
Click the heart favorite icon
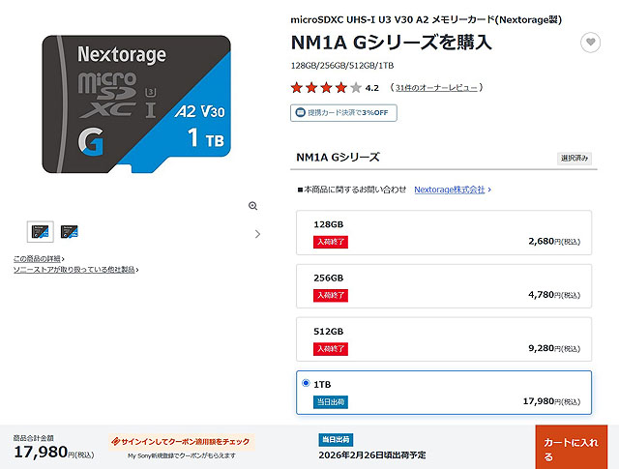tap(590, 43)
